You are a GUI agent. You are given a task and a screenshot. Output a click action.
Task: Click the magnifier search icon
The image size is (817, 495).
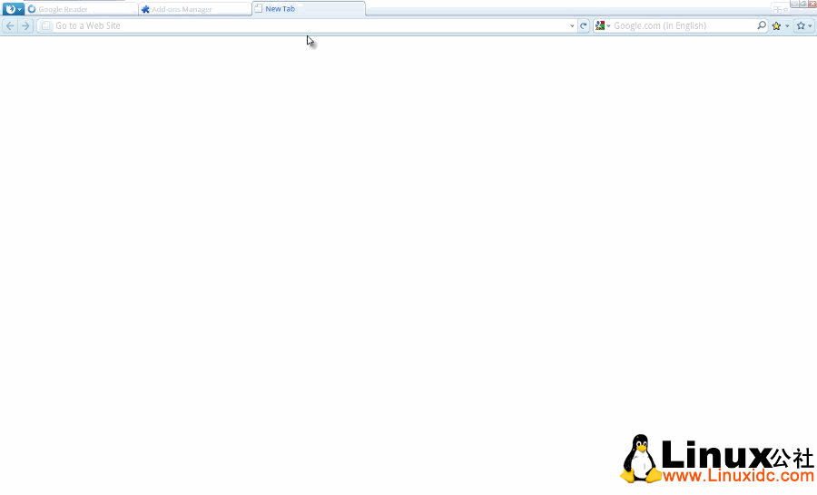[x=762, y=25]
